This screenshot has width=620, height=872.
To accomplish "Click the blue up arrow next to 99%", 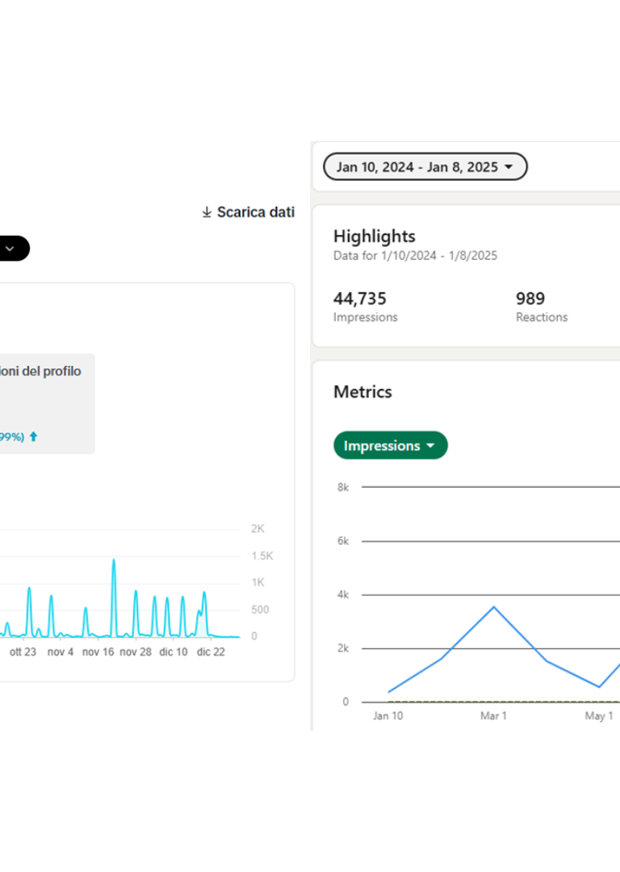I will pos(33,437).
